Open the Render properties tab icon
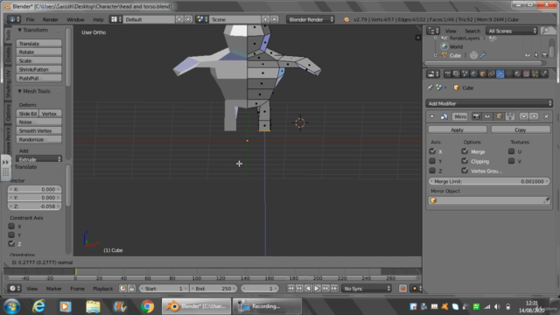Viewport: 560px width, 315px height. (x=447, y=73)
